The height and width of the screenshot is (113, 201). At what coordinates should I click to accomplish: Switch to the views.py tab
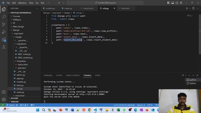pos(68,8)
